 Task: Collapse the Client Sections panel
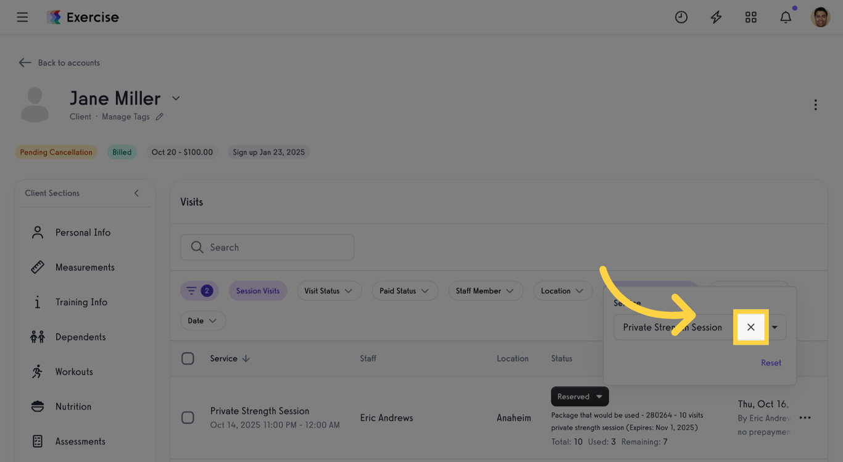(136, 193)
